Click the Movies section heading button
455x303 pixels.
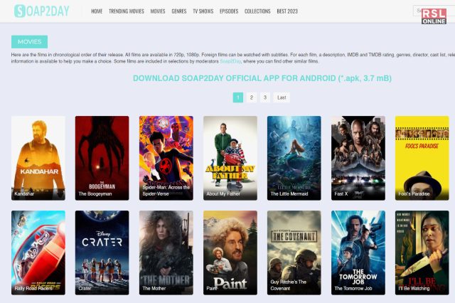tap(29, 42)
